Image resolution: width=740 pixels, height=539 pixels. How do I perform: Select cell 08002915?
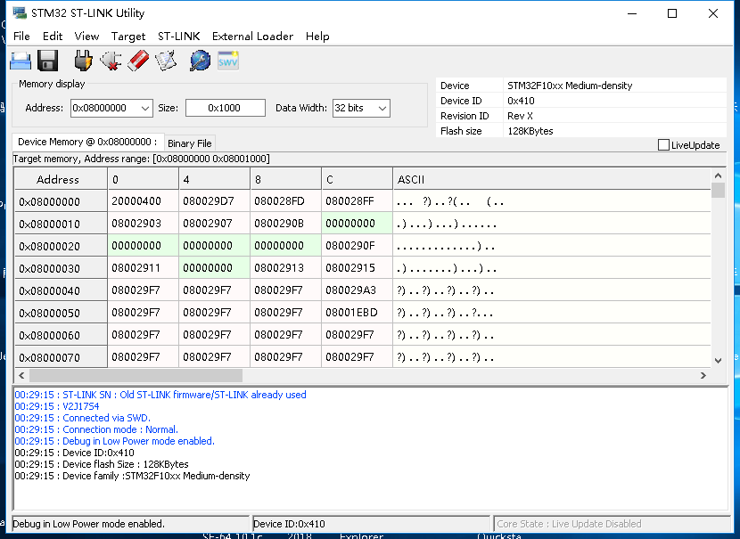click(357, 268)
